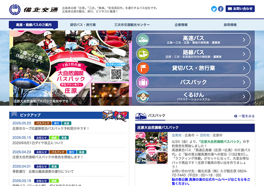Click the orange flag 貸切バス icon

pos(143,68)
